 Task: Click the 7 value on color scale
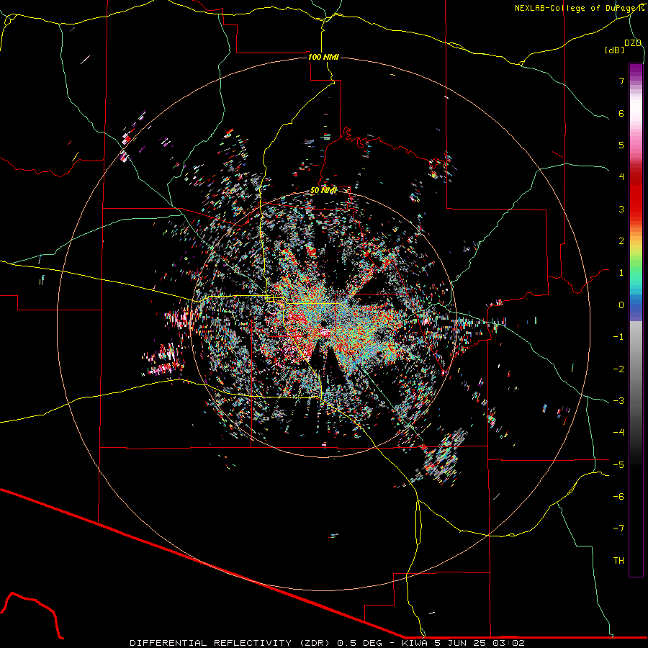621,81
